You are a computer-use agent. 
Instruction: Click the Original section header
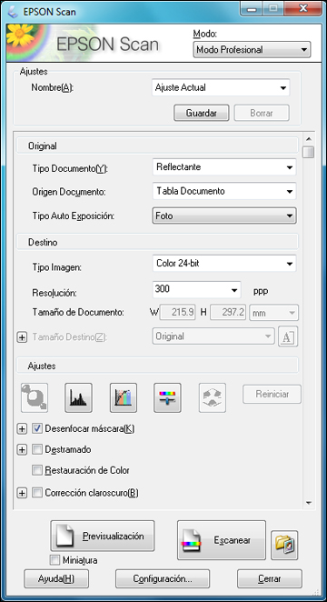[x=157, y=145]
